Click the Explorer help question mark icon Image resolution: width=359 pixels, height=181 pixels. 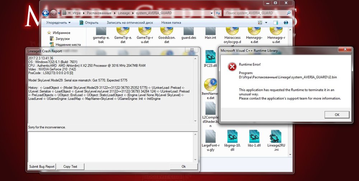pyautogui.click(x=285, y=23)
